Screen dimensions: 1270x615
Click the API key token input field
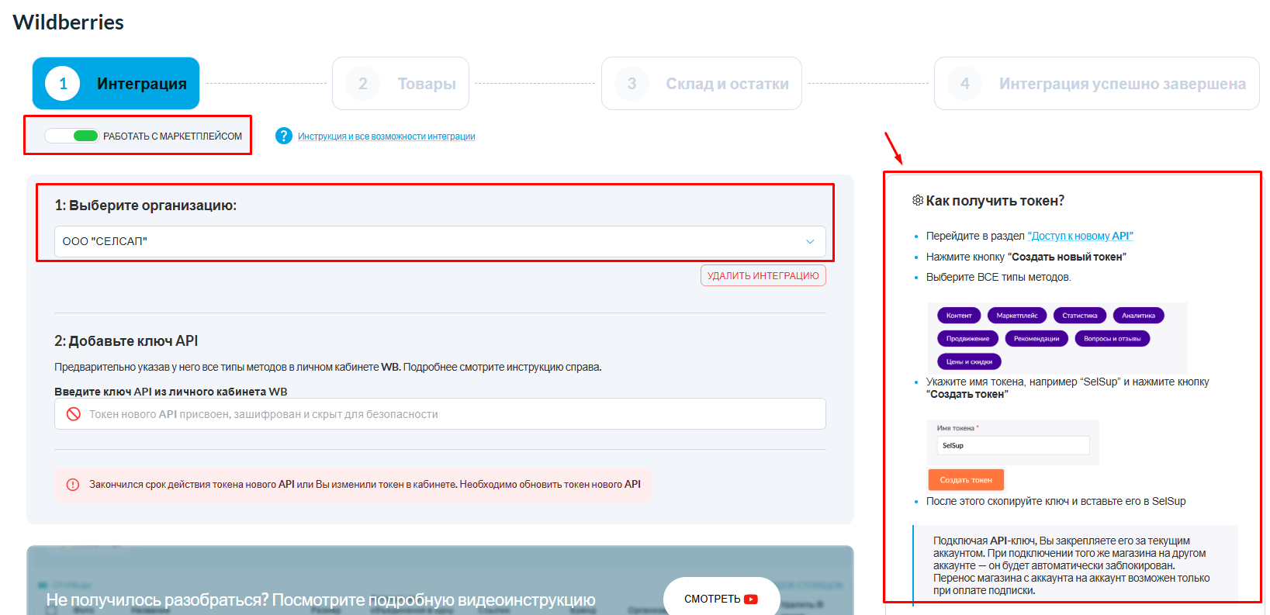pyautogui.click(x=440, y=414)
